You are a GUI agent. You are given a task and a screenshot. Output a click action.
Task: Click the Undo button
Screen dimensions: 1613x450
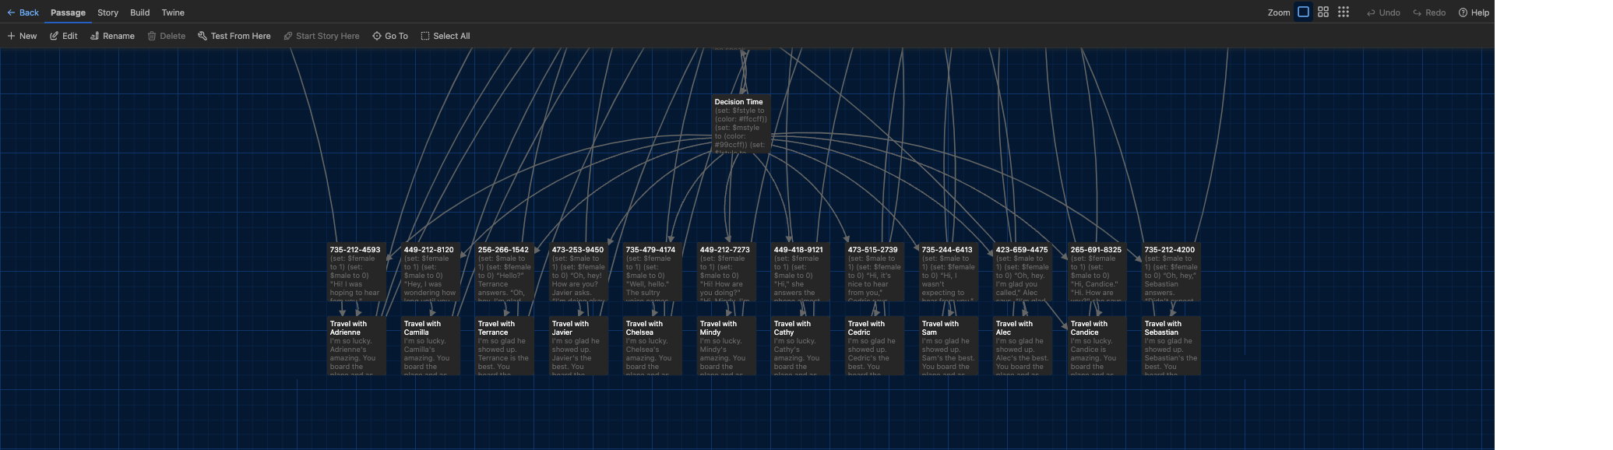(1383, 12)
